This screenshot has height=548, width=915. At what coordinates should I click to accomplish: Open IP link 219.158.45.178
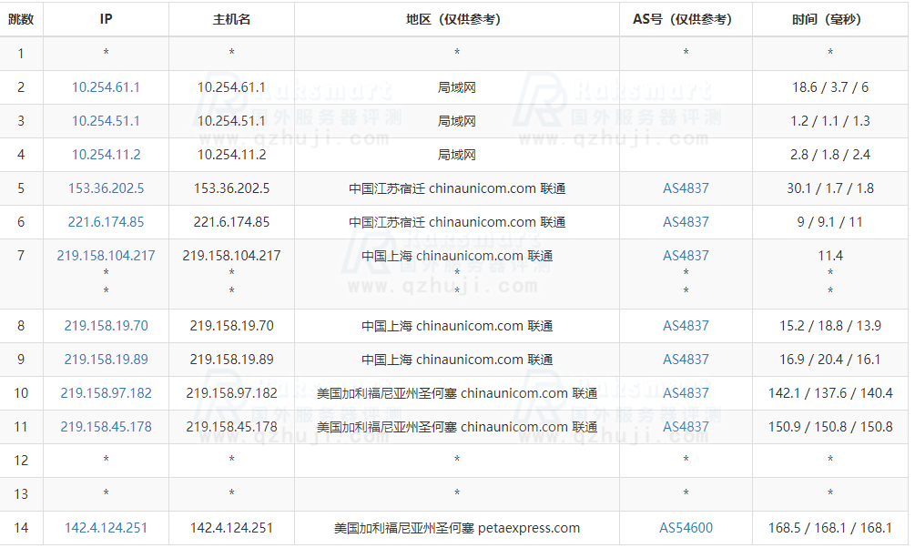[x=106, y=427]
